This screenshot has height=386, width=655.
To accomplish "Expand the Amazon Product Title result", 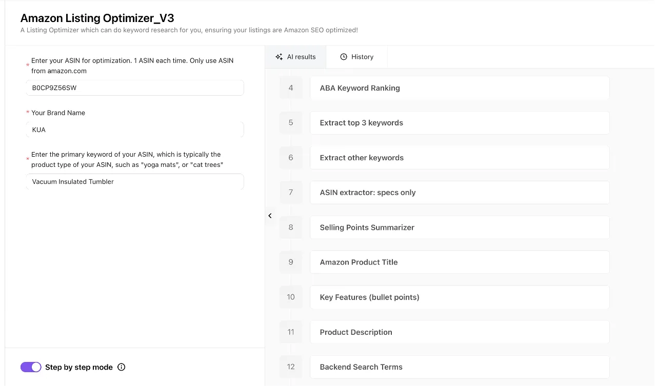I will pyautogui.click(x=459, y=262).
